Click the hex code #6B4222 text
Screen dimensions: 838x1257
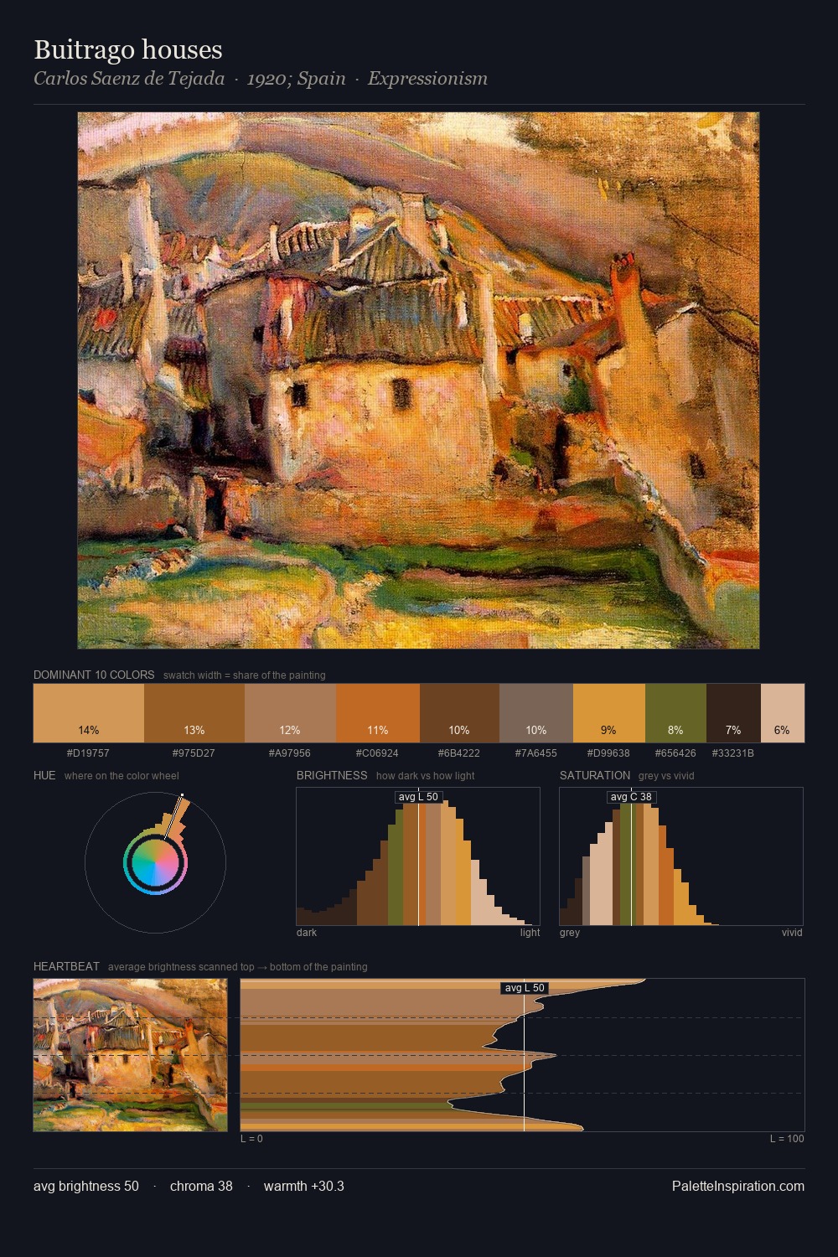[458, 753]
